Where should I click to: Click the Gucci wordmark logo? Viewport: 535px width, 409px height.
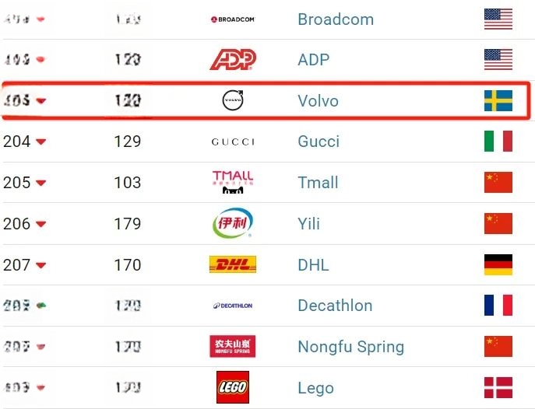pos(233,142)
